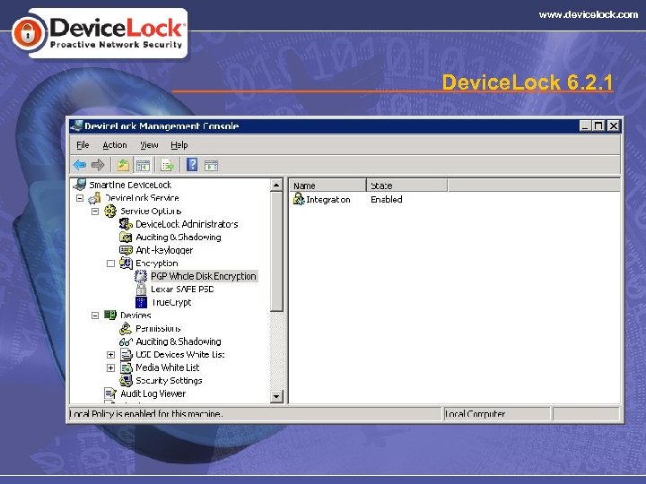Screen dimensions: 646x484
Task: Select the Anti-keylogger label
Action: click(164, 250)
